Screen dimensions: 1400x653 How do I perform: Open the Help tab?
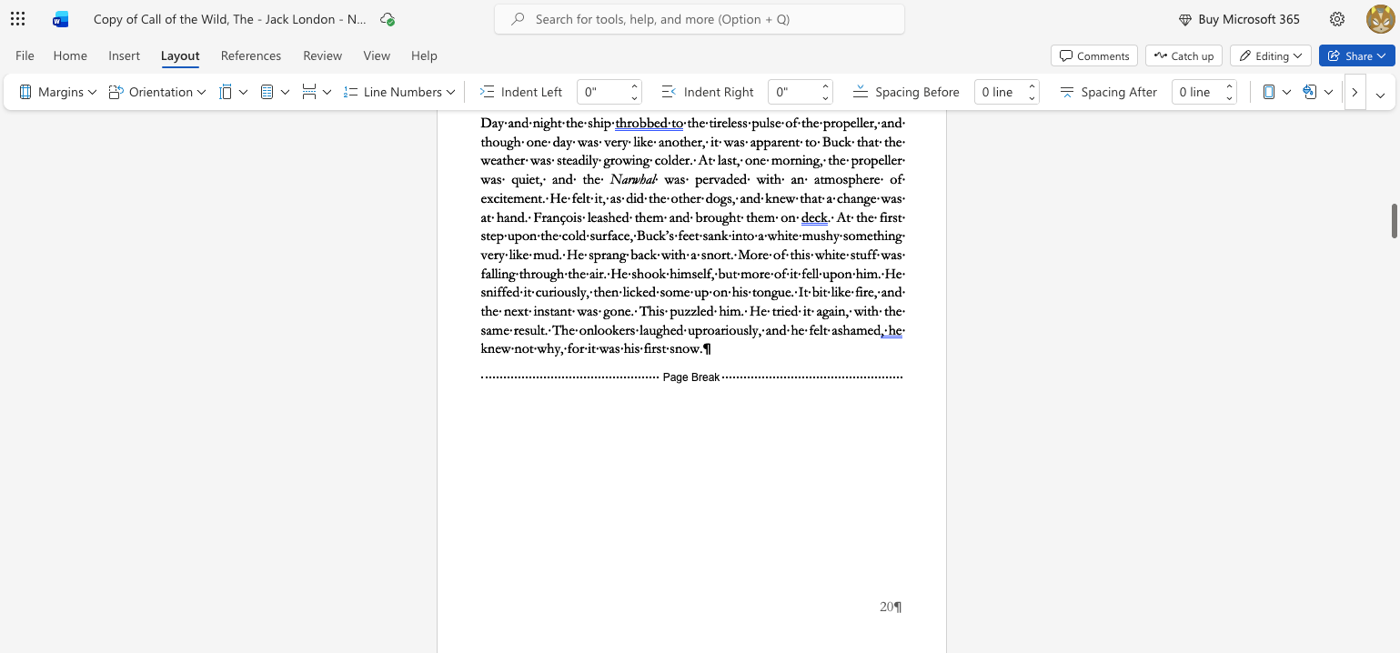click(x=424, y=55)
